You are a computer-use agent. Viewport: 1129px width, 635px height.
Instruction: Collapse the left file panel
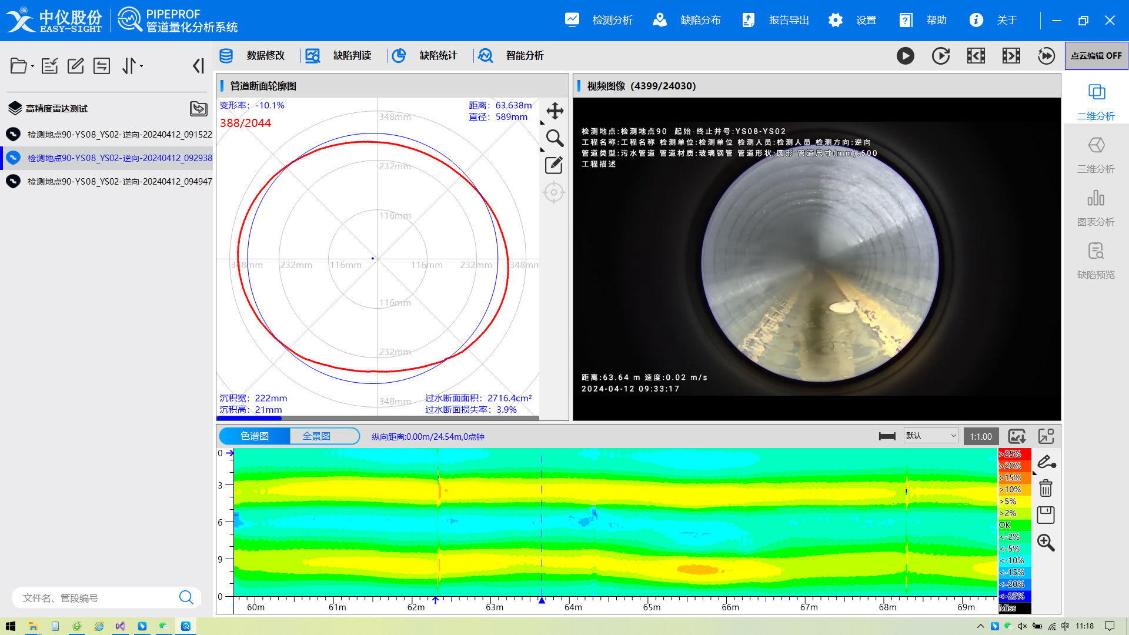click(198, 66)
